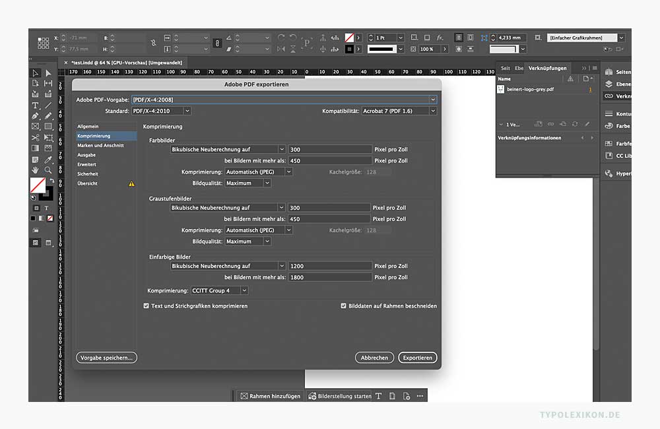Image resolution: width=660 pixels, height=429 pixels.
Task: Open the Seiten panel icon
Action: coord(609,71)
